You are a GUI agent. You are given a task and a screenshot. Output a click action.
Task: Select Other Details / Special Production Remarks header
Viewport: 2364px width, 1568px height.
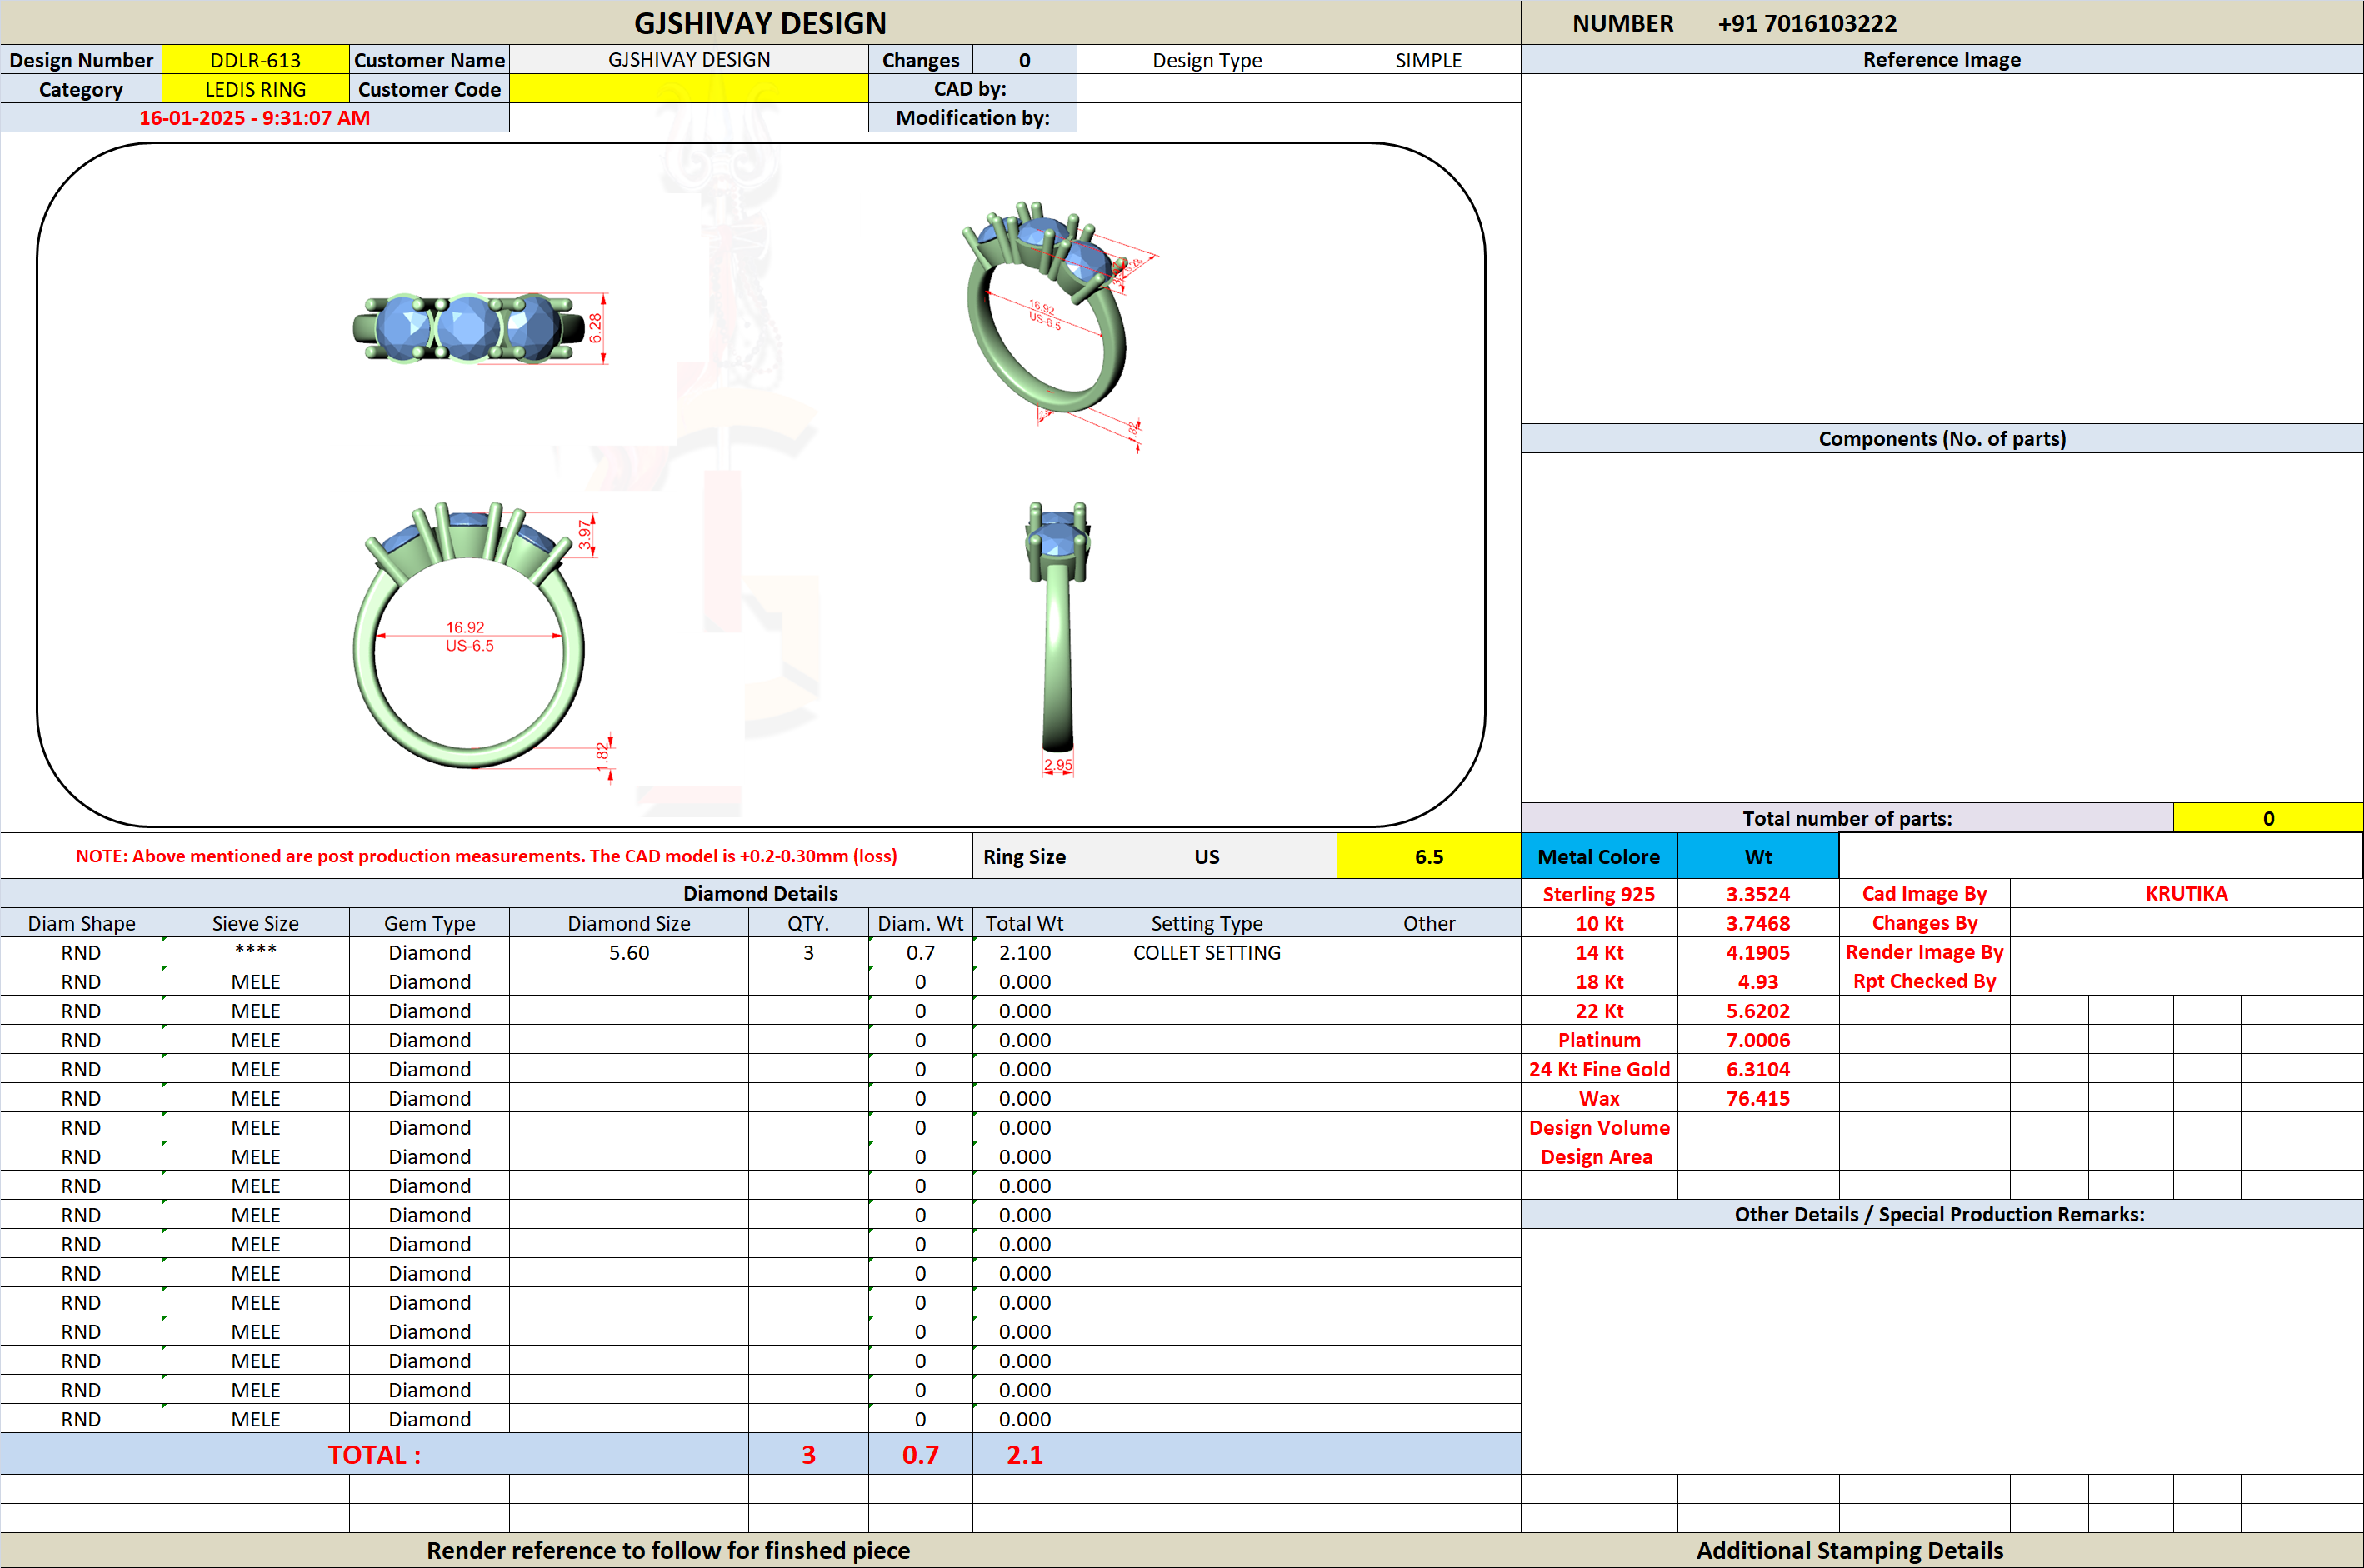pyautogui.click(x=1941, y=1214)
